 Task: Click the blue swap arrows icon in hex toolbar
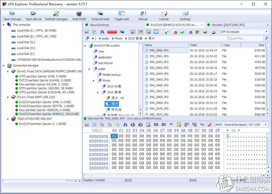point(202,125)
